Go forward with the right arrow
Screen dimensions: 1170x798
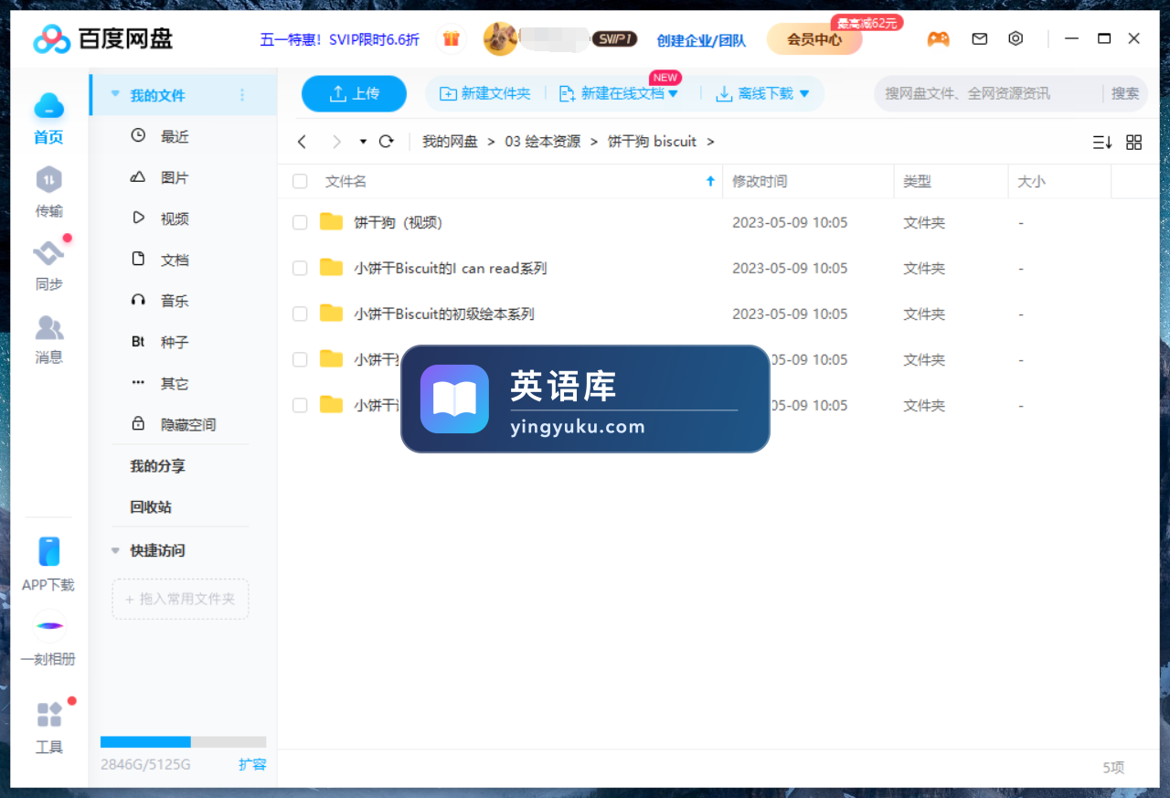336,142
